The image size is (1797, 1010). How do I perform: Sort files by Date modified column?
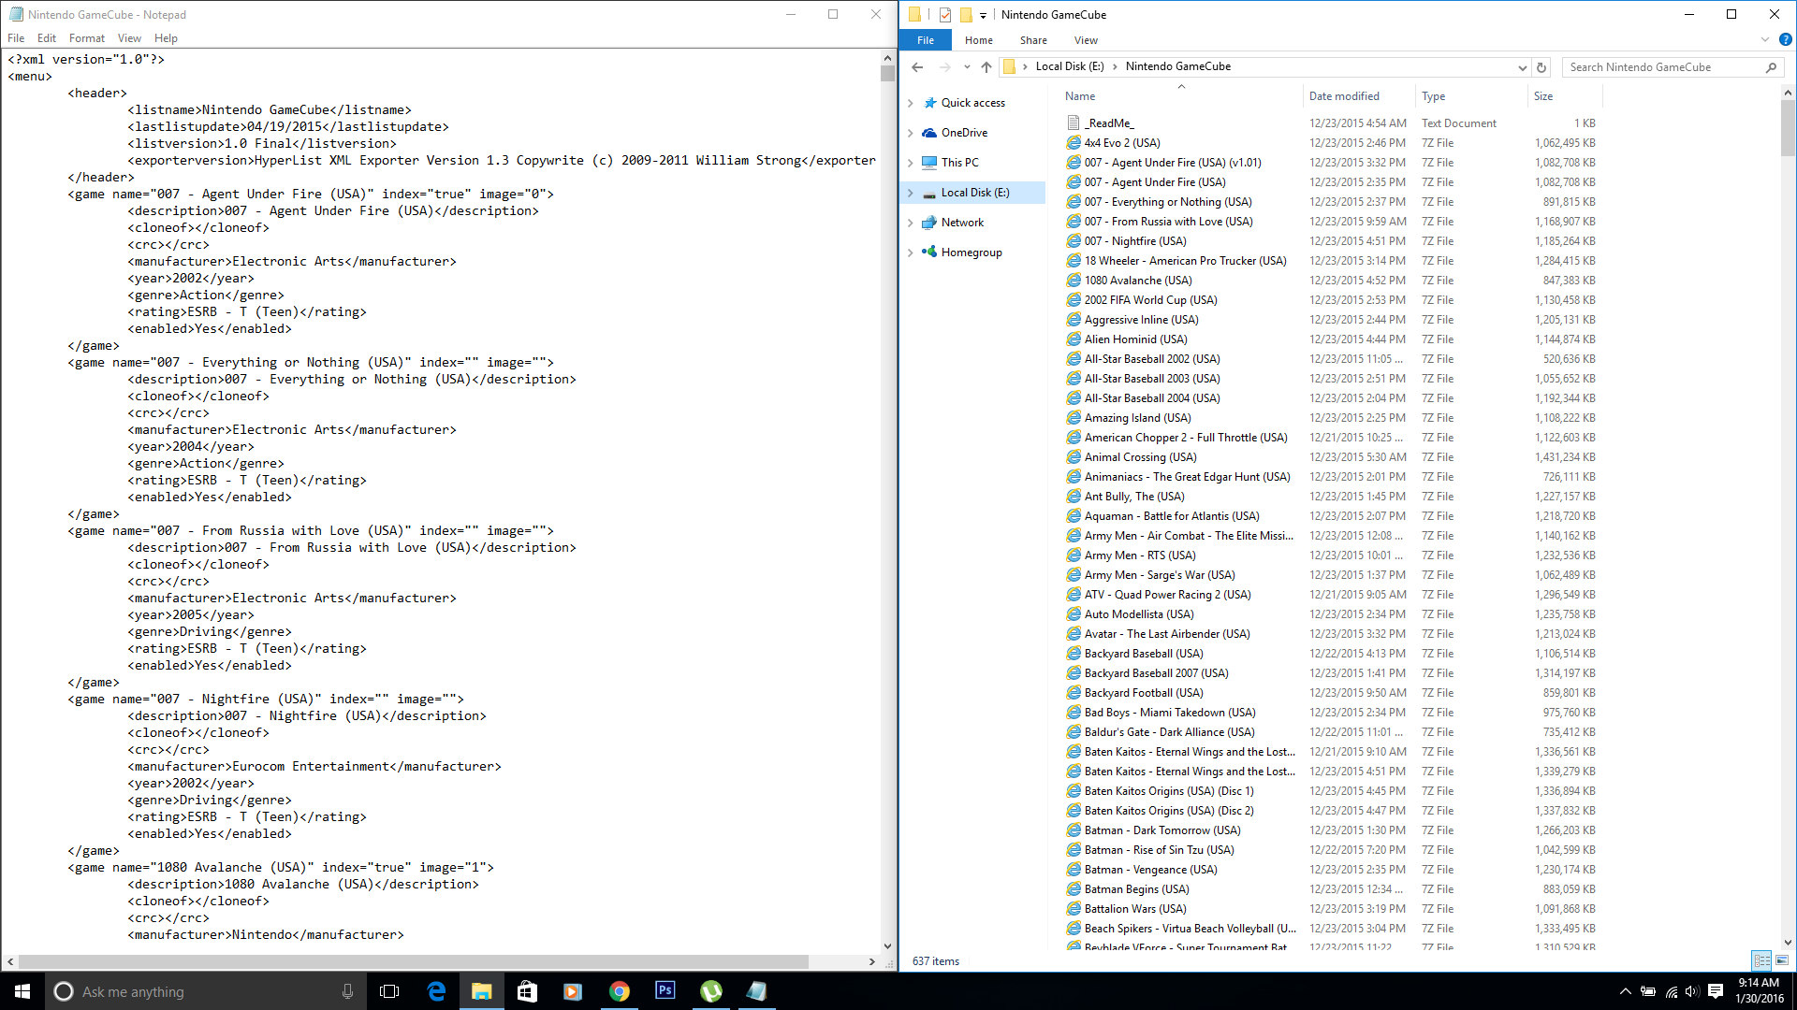[1344, 96]
